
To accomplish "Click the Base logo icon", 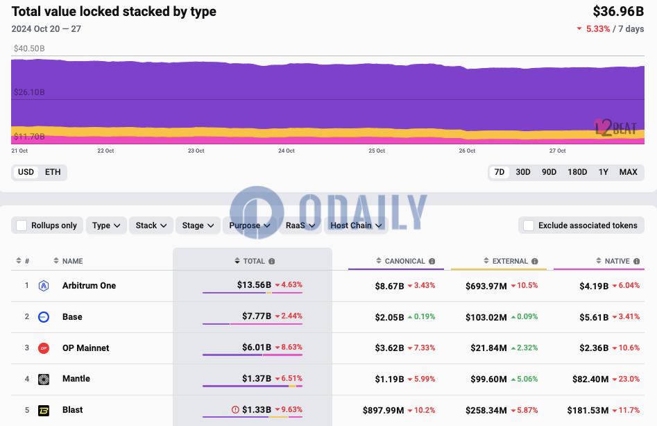I will point(44,317).
